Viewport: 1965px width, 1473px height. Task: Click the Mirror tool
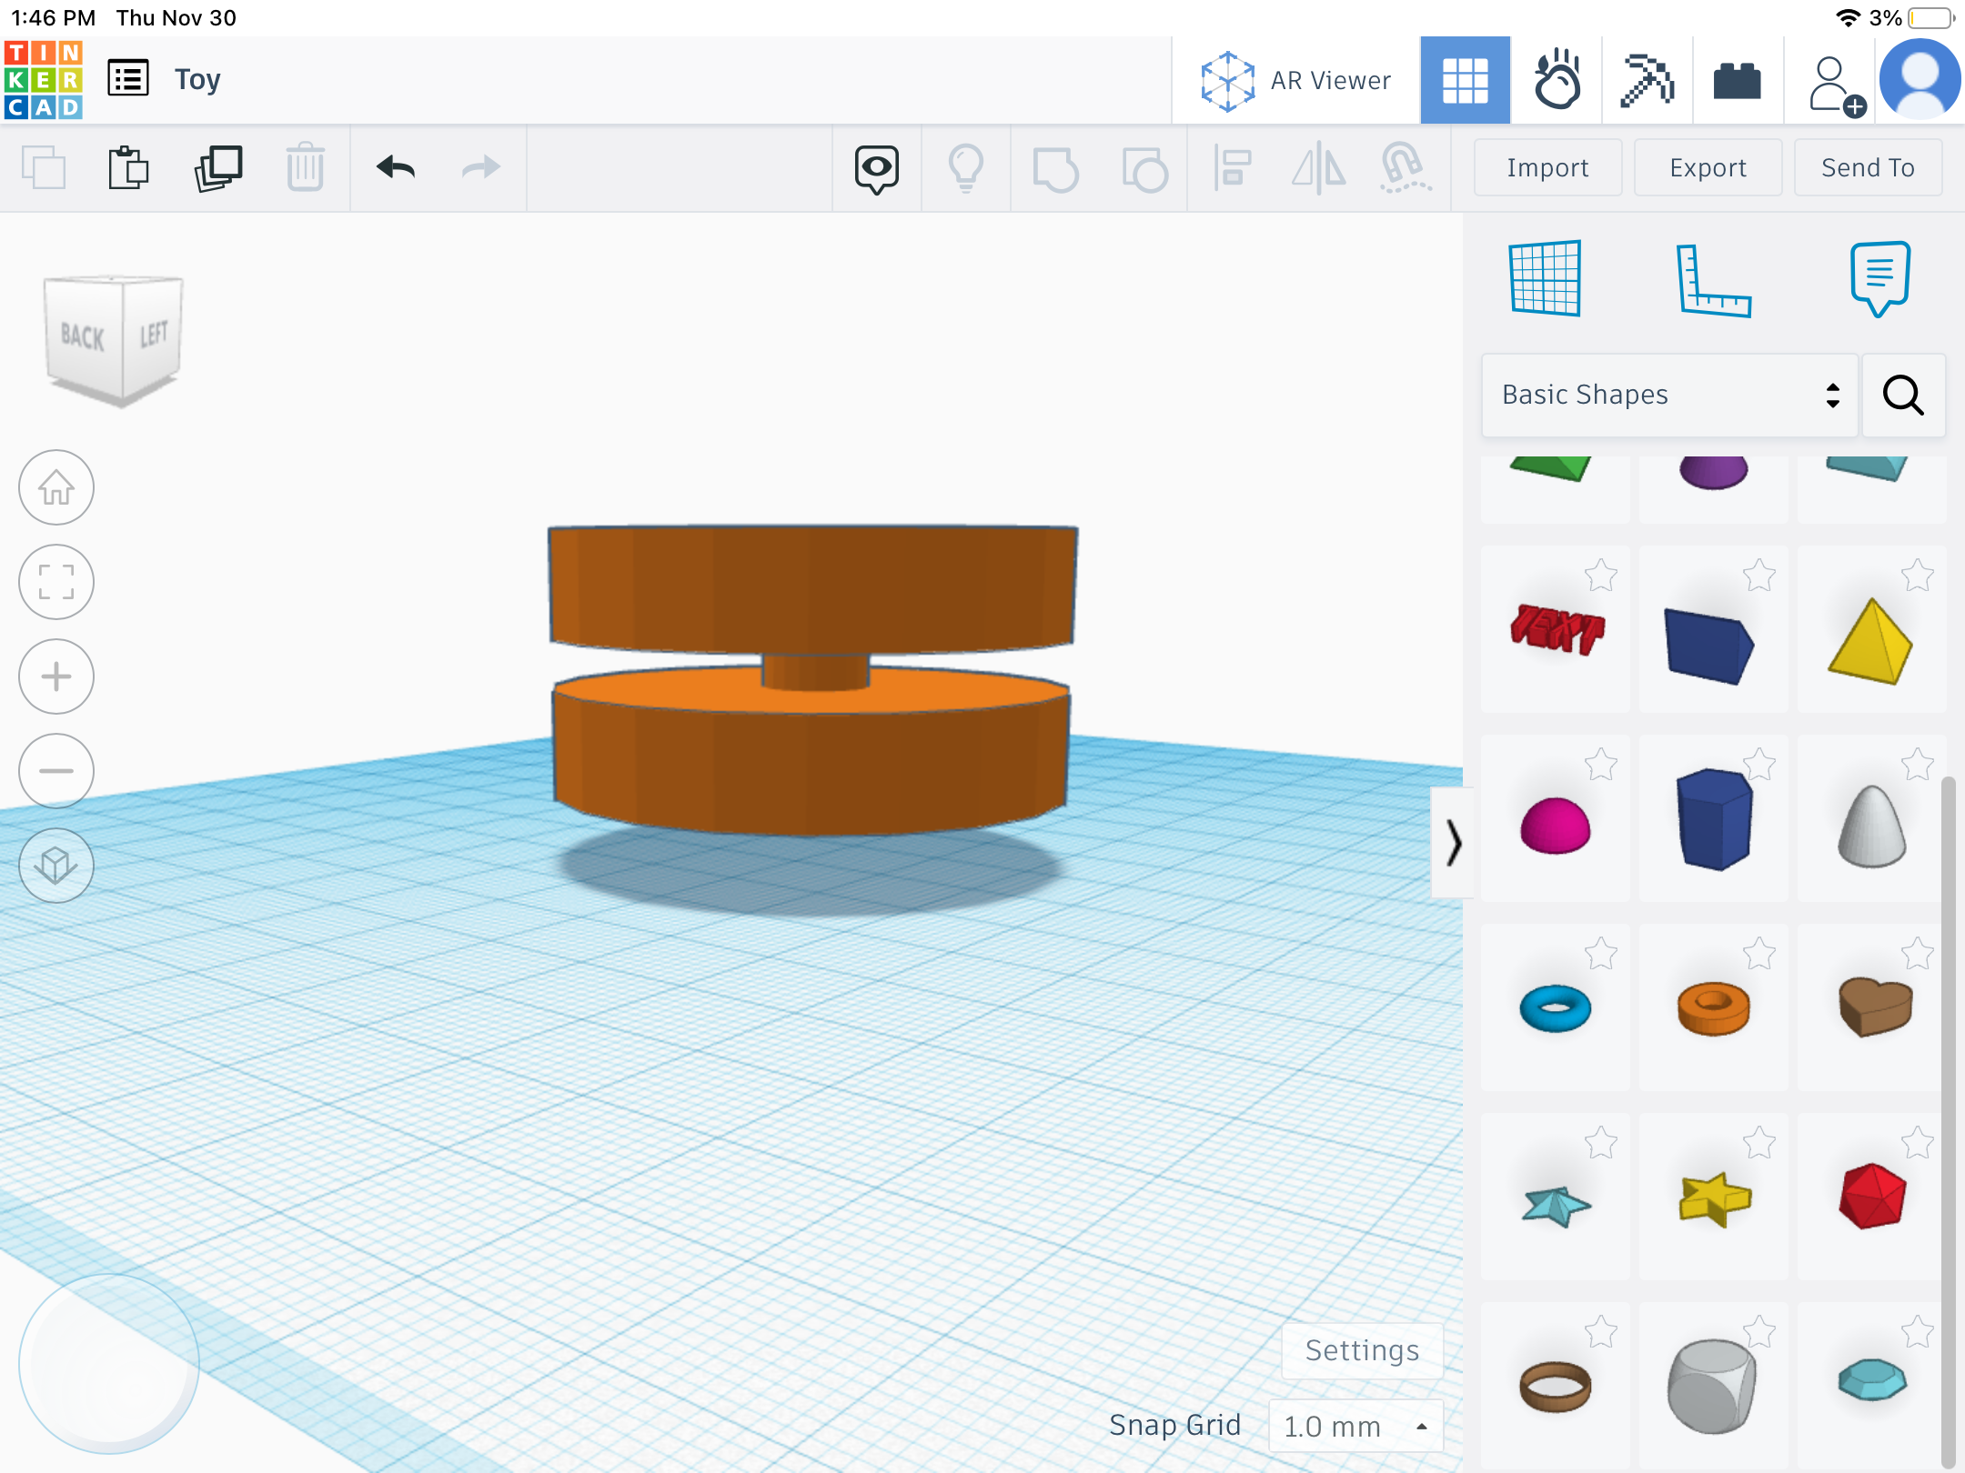1319,169
